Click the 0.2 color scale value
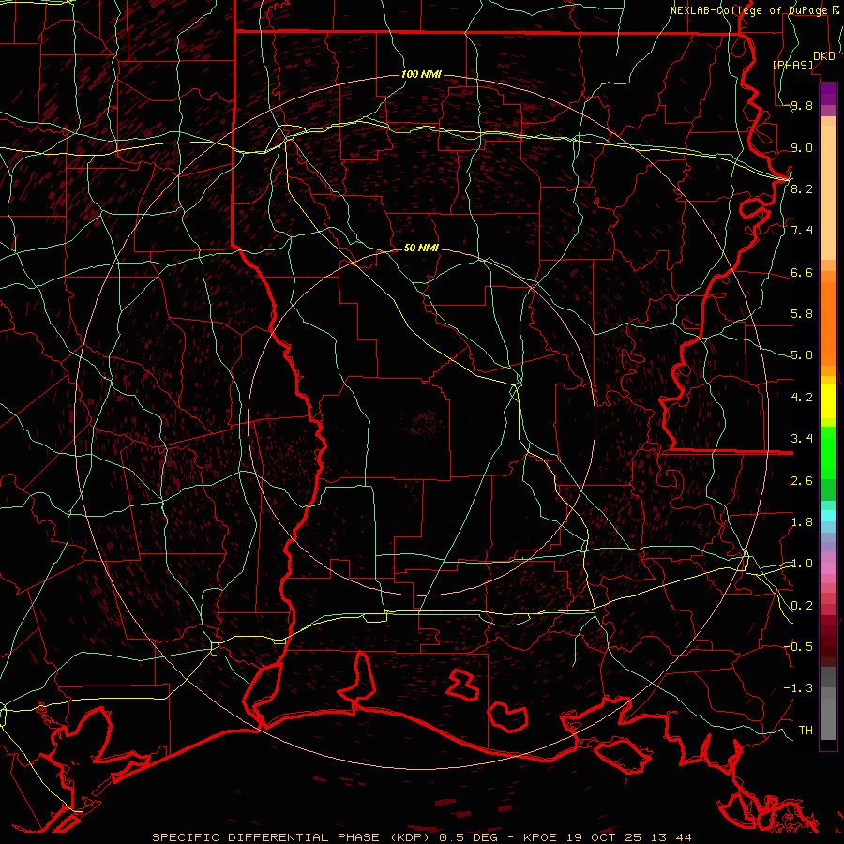The image size is (844, 844). [x=802, y=606]
